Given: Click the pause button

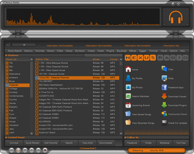Looking at the screenshot, I should pyautogui.click(x=25, y=150).
